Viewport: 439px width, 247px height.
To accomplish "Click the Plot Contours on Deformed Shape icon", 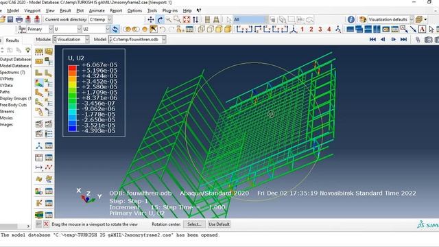I will pos(39,82).
